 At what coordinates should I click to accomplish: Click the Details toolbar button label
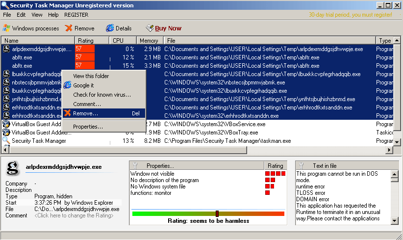click(124, 28)
